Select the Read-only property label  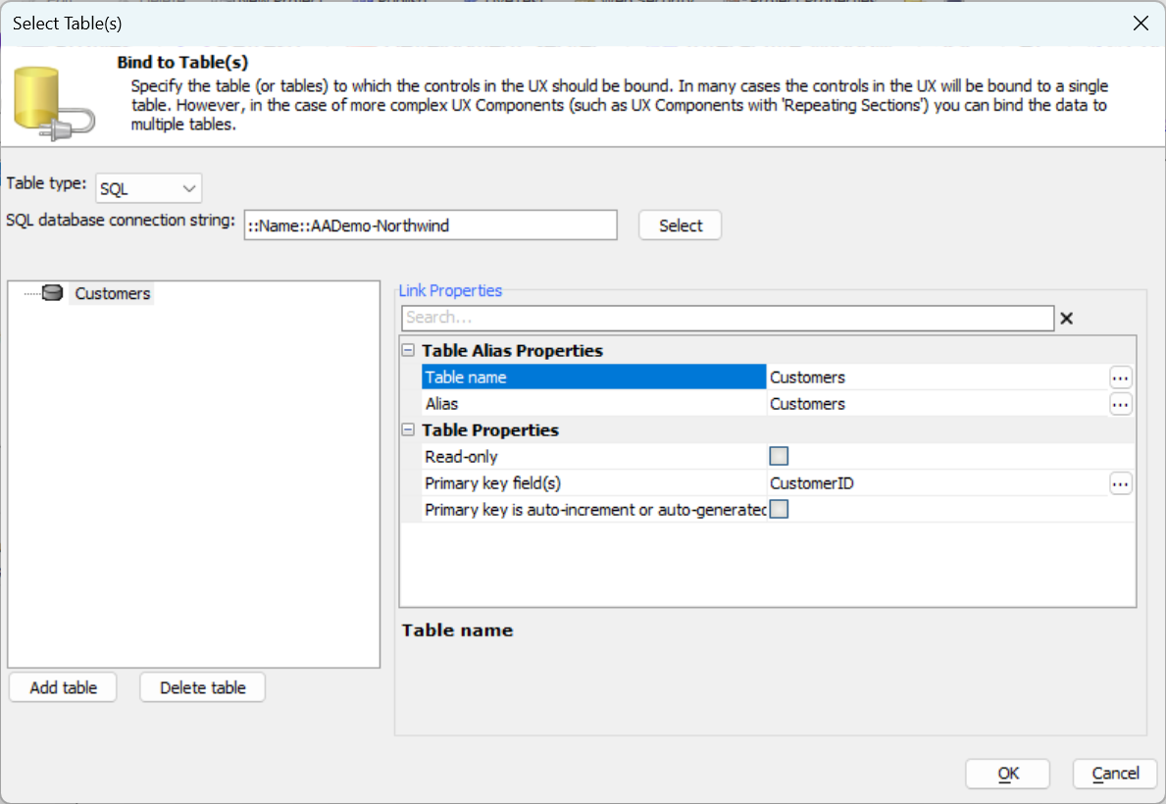pyautogui.click(x=461, y=457)
